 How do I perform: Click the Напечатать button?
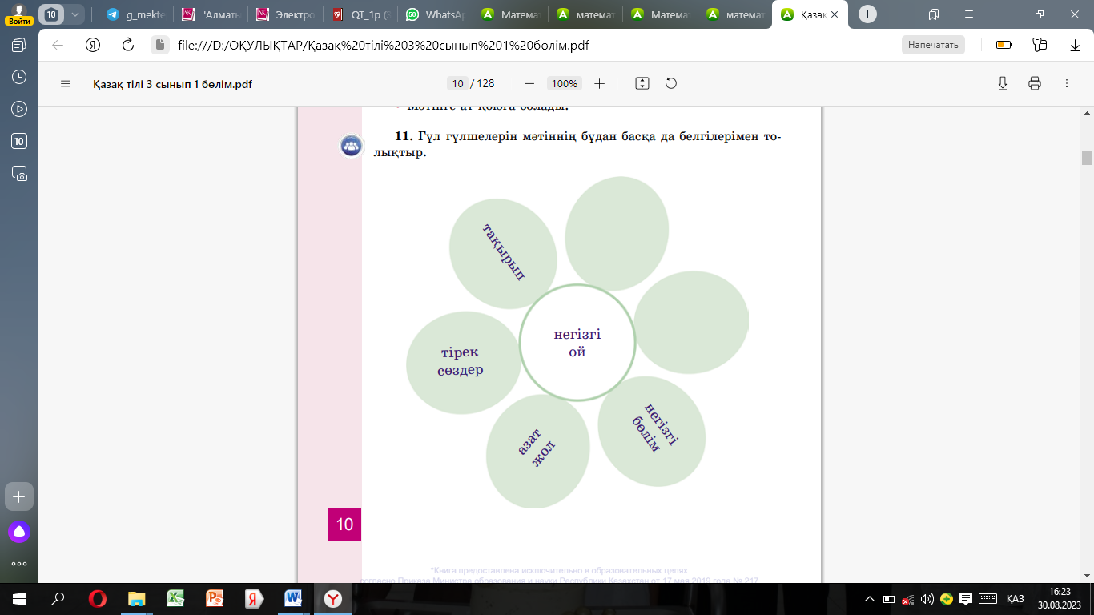[x=933, y=45]
